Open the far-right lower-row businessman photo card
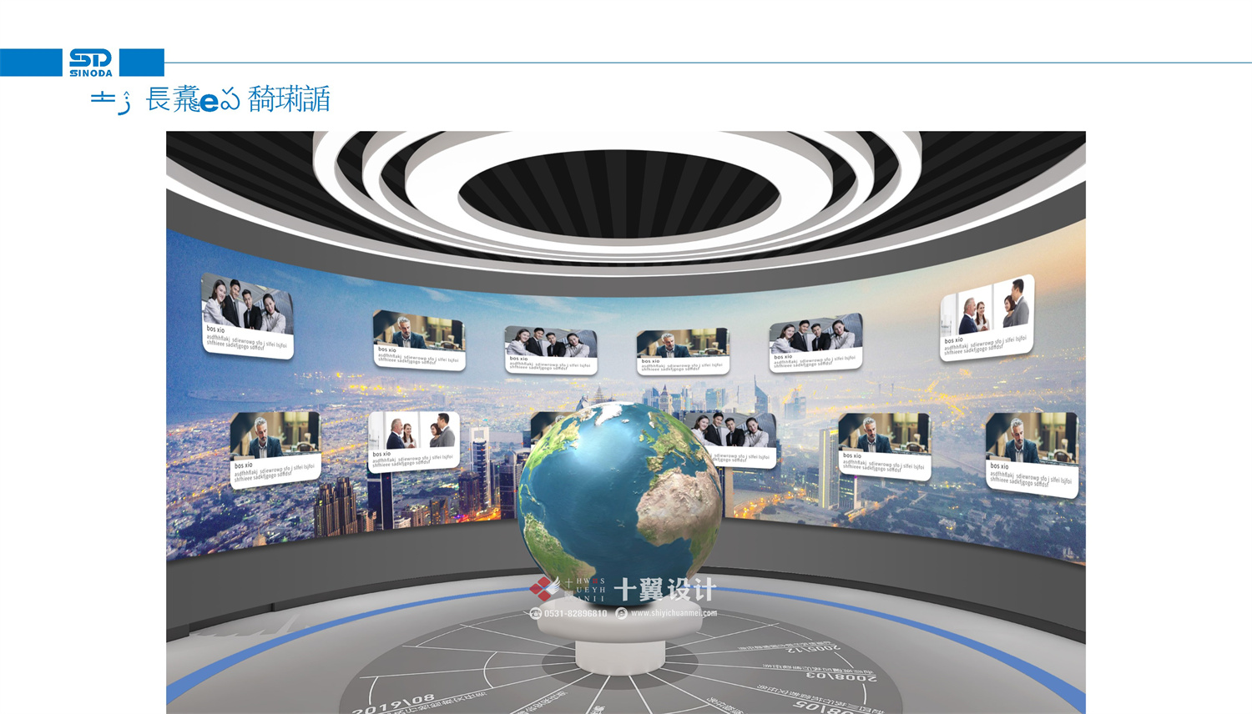Screen dimensions: 1252x714 click(1032, 454)
